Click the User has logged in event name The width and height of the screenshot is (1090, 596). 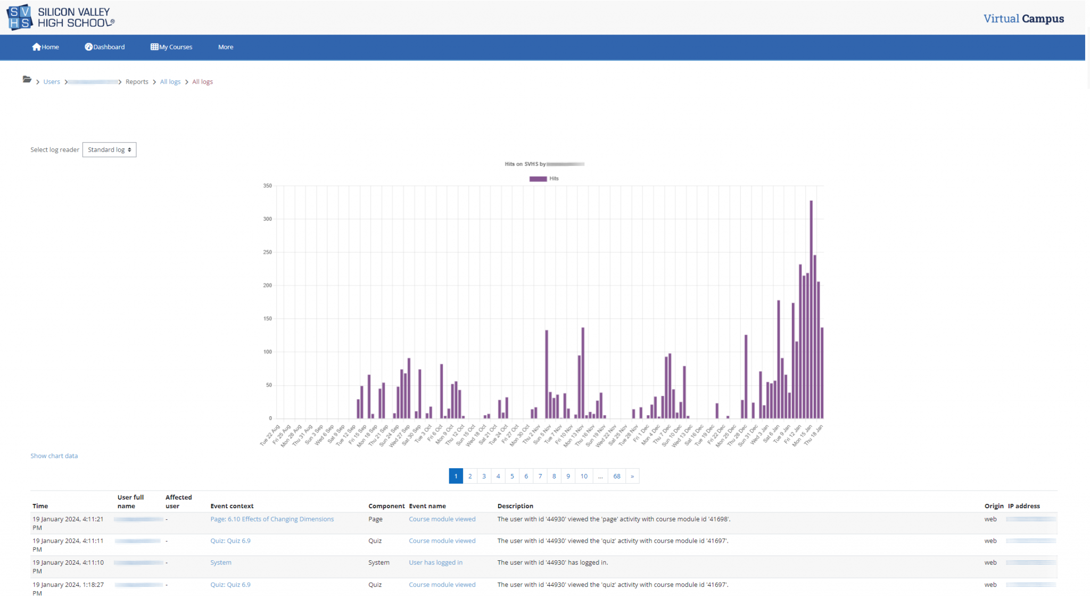435,562
